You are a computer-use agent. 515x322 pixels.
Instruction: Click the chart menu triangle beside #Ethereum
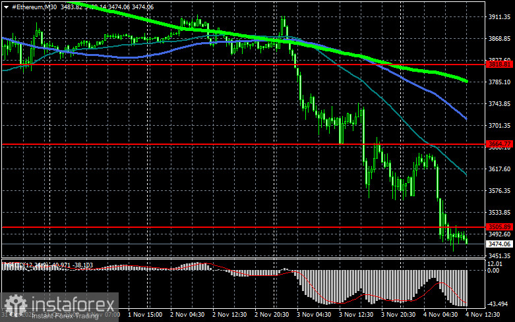pos(6,7)
